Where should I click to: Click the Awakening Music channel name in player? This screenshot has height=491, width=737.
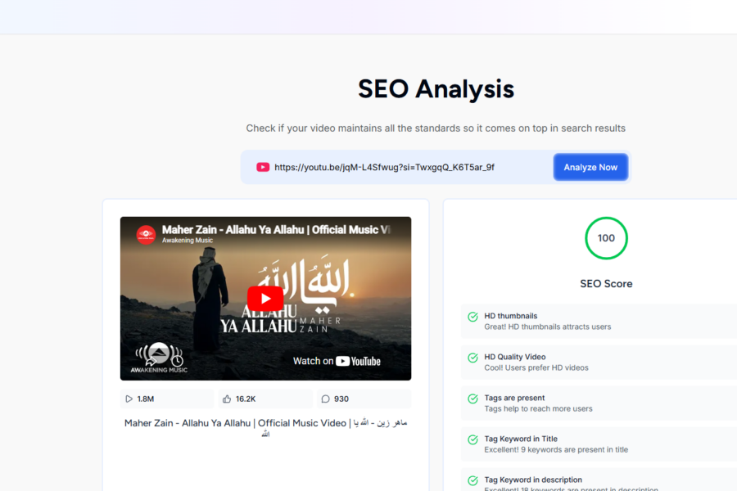tap(187, 241)
